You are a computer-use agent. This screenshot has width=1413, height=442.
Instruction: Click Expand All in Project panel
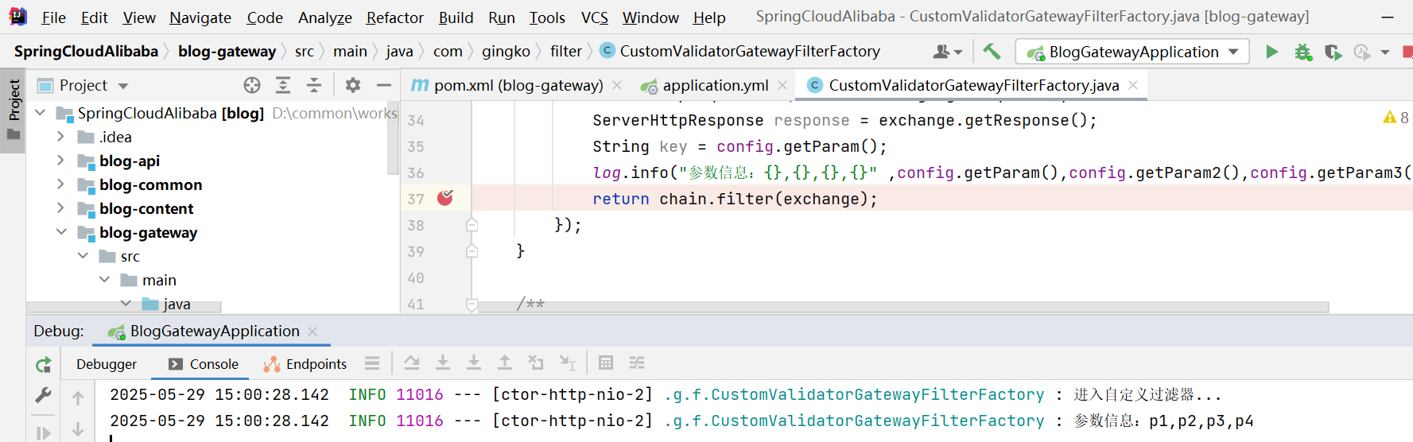click(x=283, y=85)
